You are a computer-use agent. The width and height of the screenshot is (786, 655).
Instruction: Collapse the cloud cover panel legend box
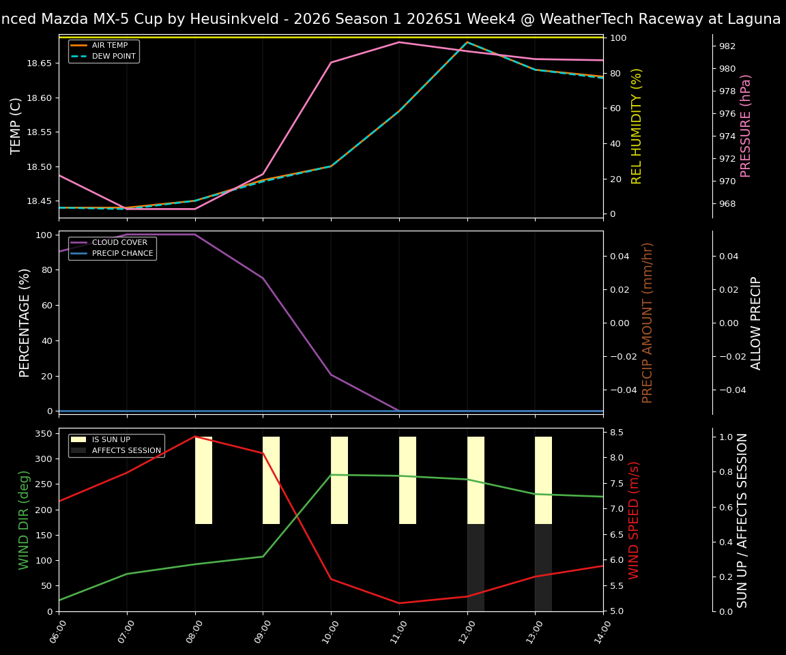pyautogui.click(x=113, y=248)
